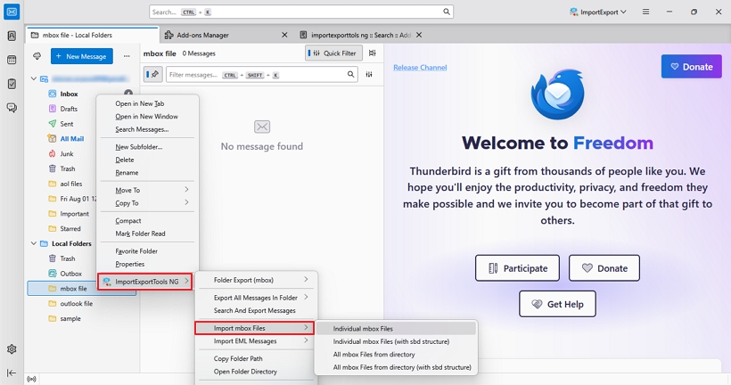Open the Thunderbird app menu

pyautogui.click(x=645, y=12)
